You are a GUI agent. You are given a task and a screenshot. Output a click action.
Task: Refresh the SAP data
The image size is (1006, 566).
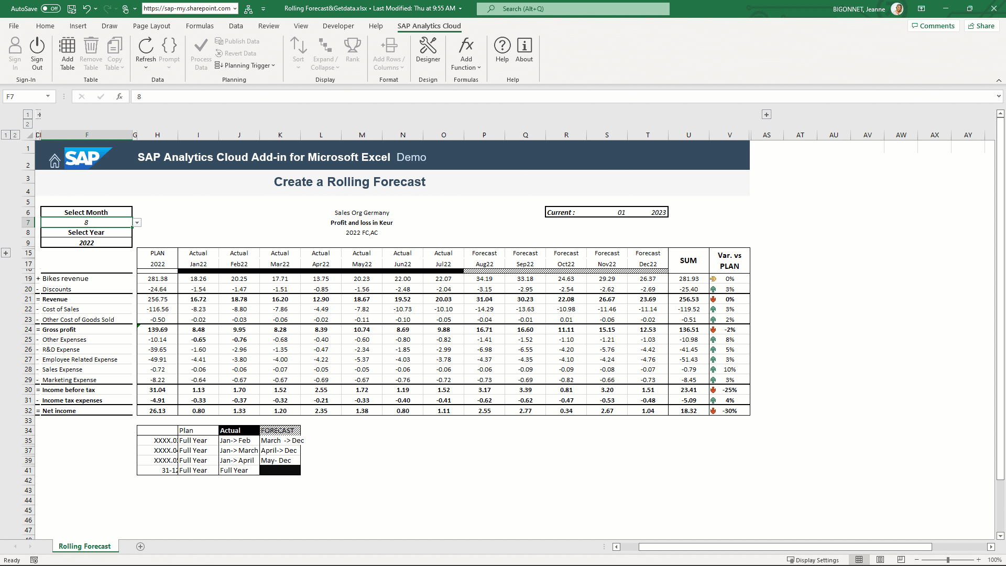coord(146,52)
